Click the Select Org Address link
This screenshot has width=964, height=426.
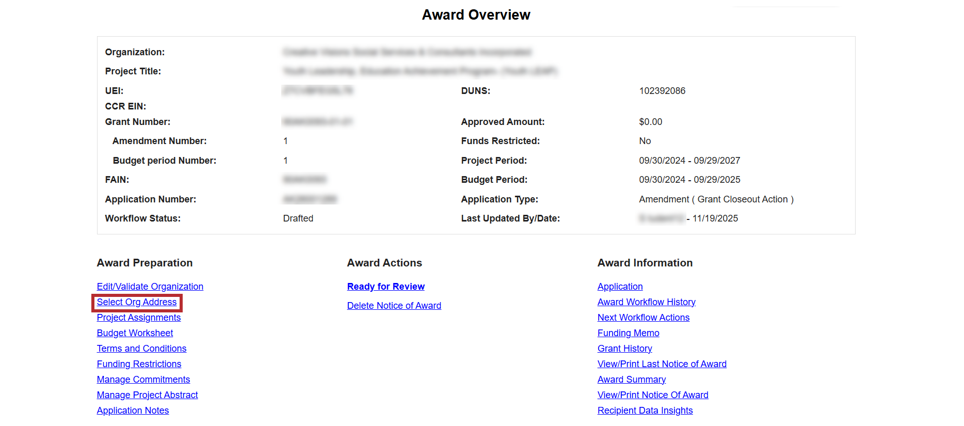point(137,302)
